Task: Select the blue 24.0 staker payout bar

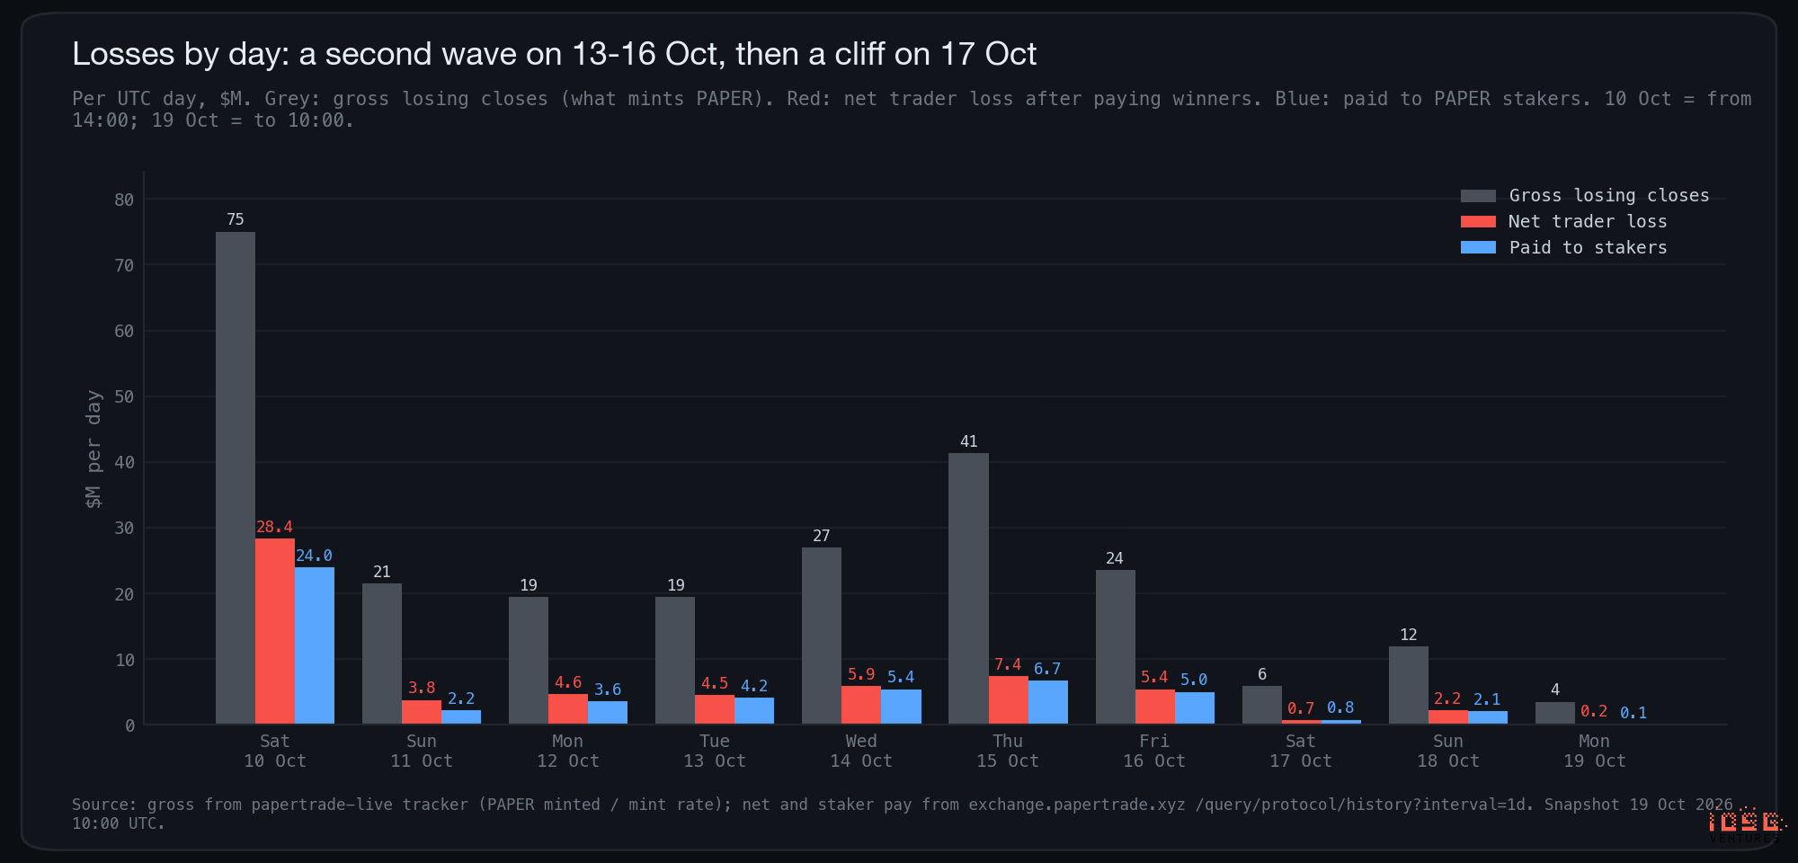Action: 315,645
